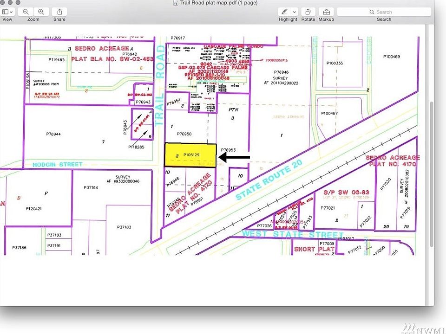Zoom in on the plat map
Viewport: 446px width, 334px height.
click(41, 12)
